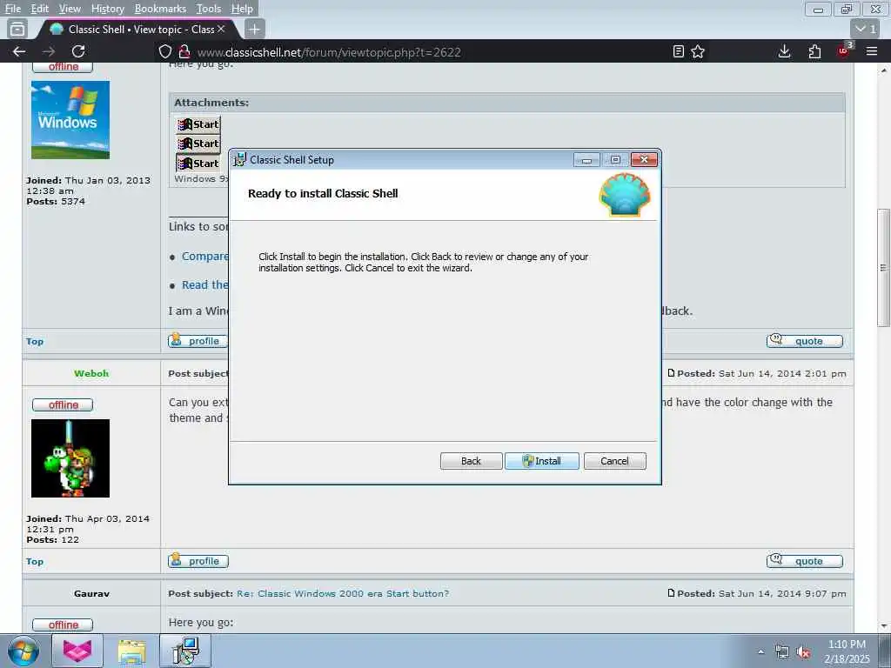Image resolution: width=891 pixels, height=668 pixels.
Task: Open the Help menu
Action: click(242, 9)
